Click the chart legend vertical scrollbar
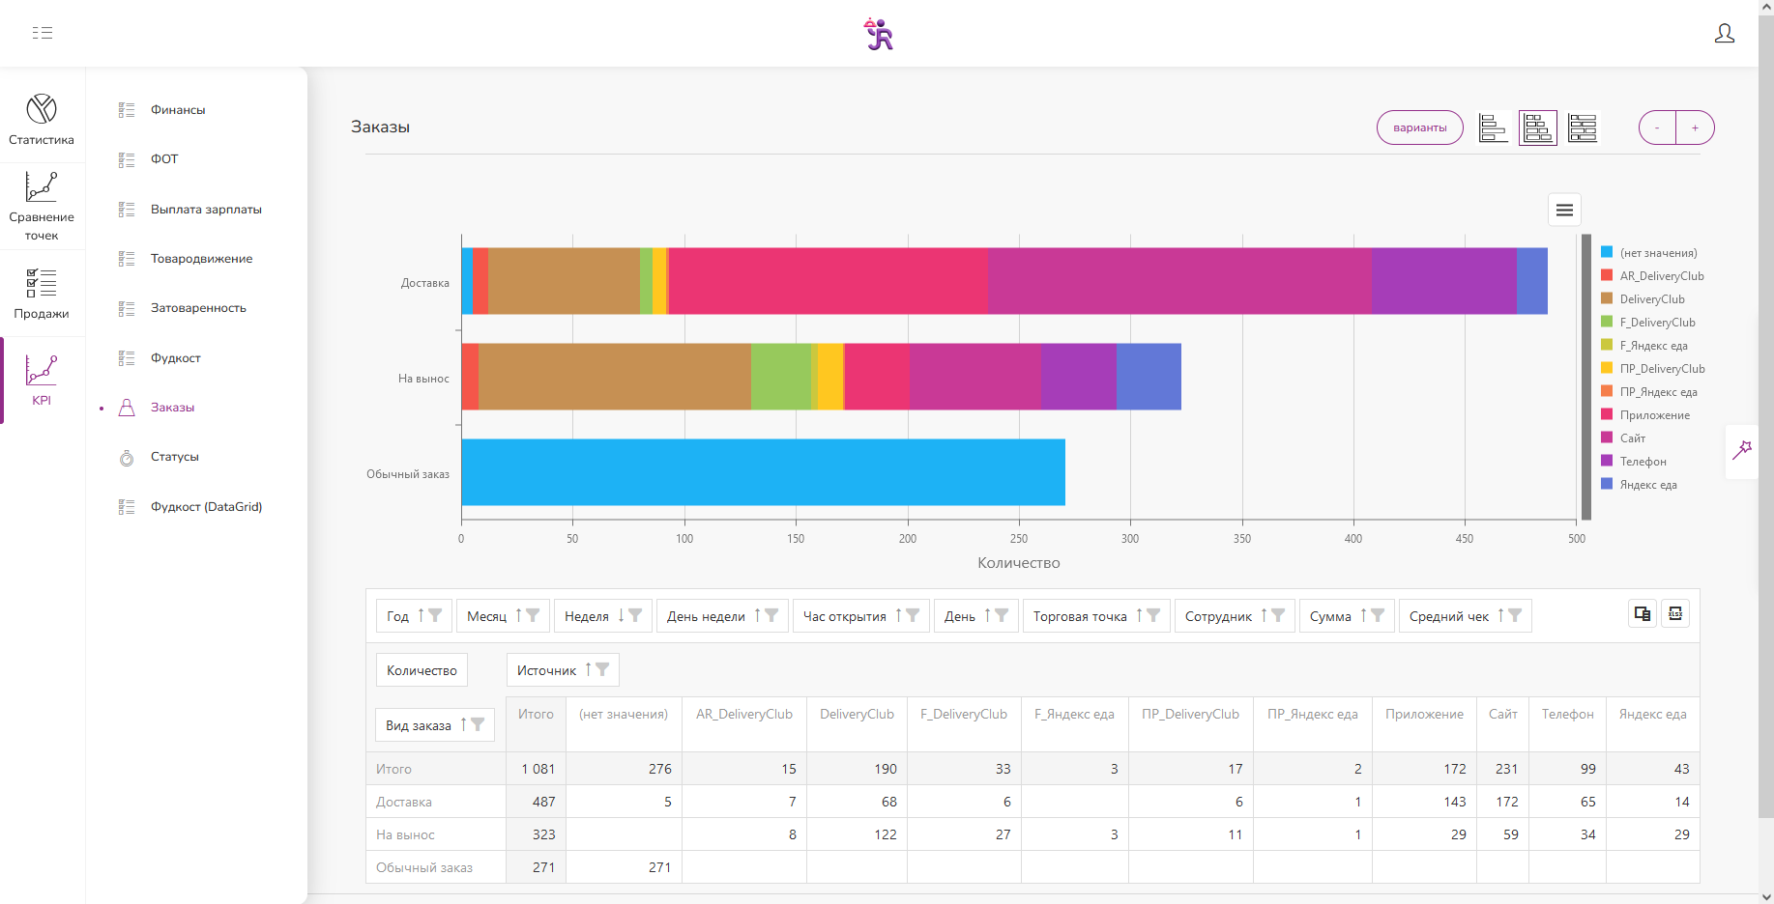1774x904 pixels. (1586, 377)
